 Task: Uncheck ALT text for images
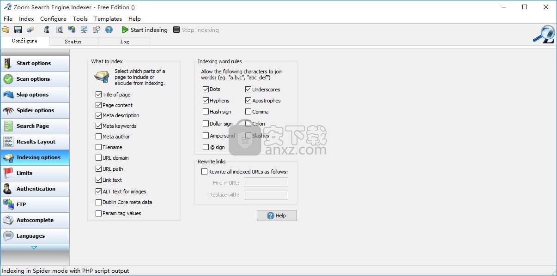click(98, 191)
